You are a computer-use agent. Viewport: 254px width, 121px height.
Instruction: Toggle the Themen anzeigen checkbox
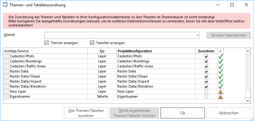46,43
